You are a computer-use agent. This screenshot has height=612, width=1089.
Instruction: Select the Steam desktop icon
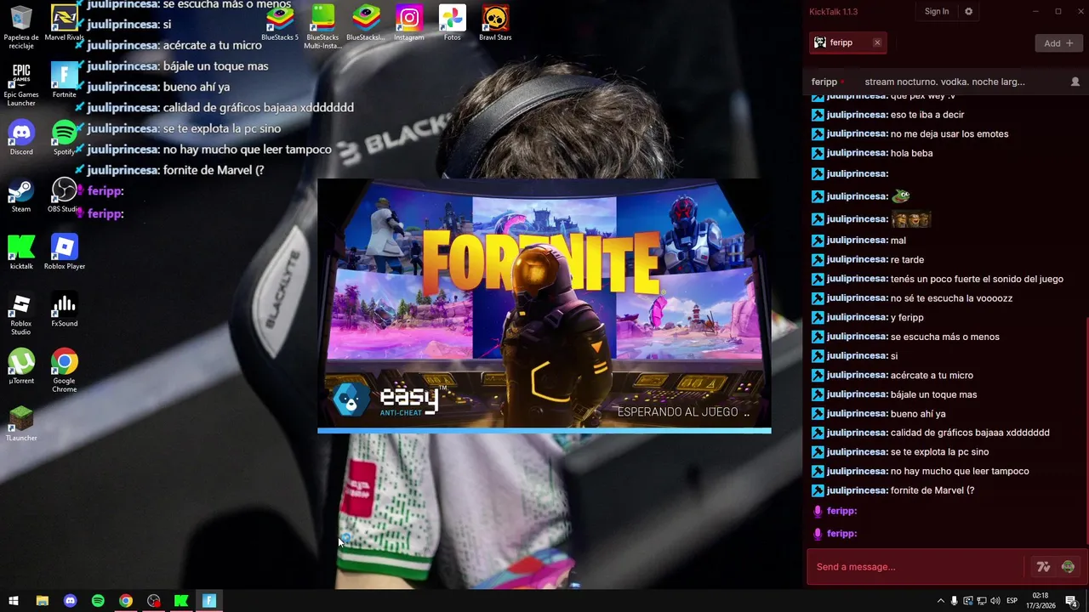(x=21, y=195)
